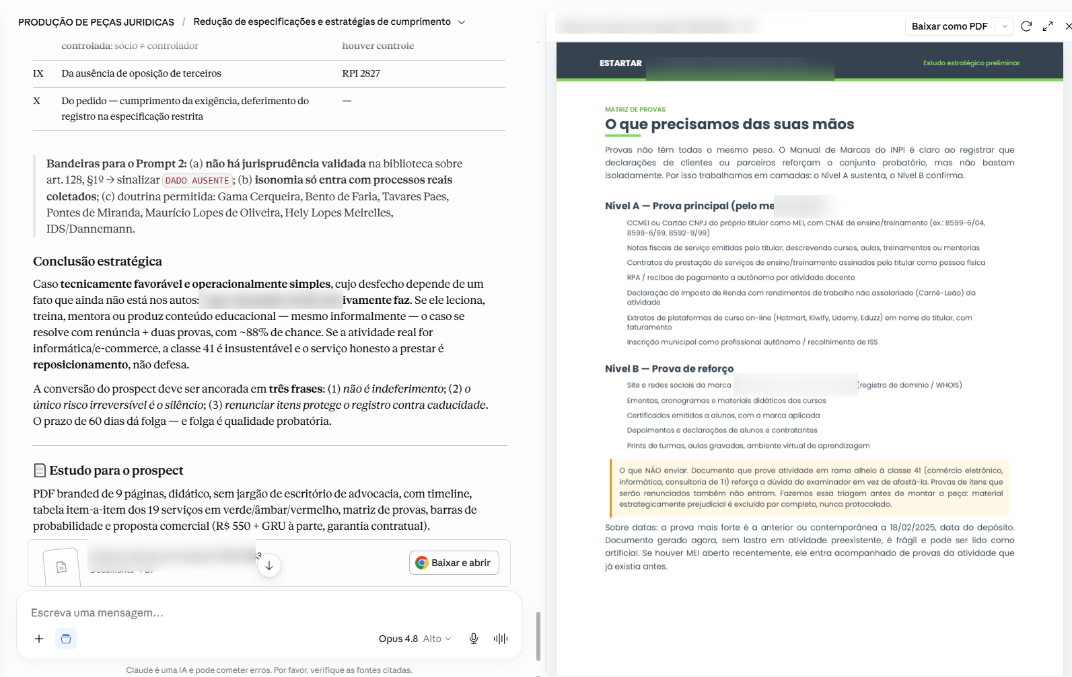
Task: Click the Nível B — Prova de reforço heading
Action: click(x=670, y=368)
